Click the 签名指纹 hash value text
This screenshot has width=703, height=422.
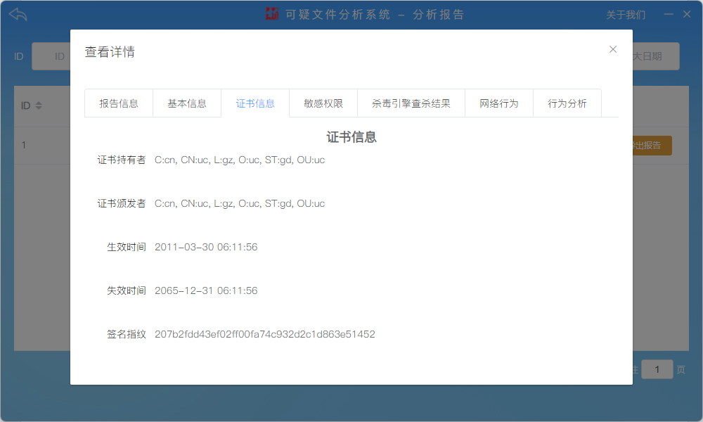264,334
